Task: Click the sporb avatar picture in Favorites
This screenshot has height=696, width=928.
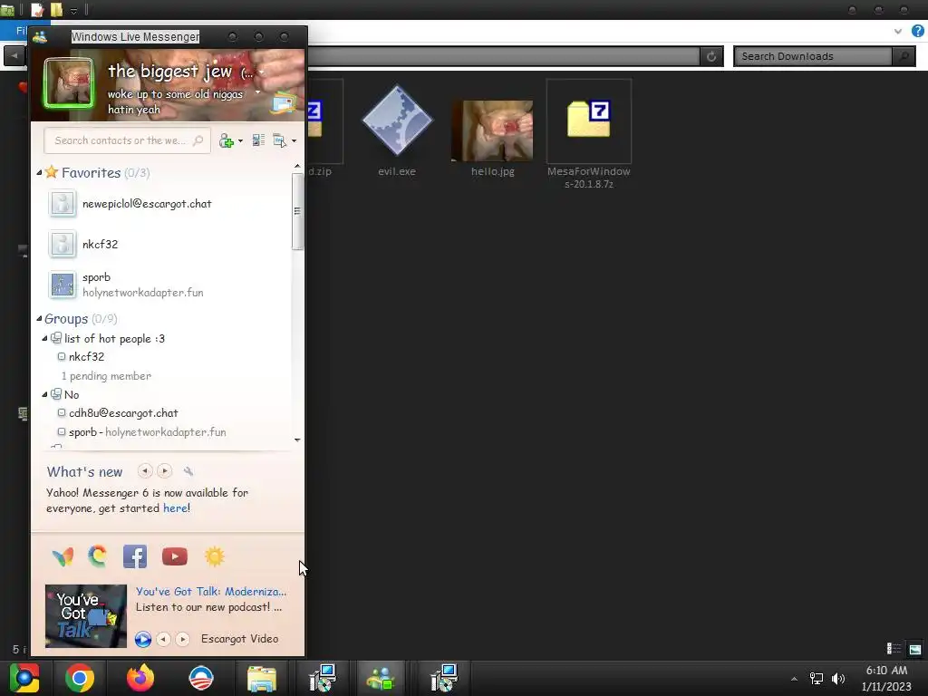Action: 63,285
